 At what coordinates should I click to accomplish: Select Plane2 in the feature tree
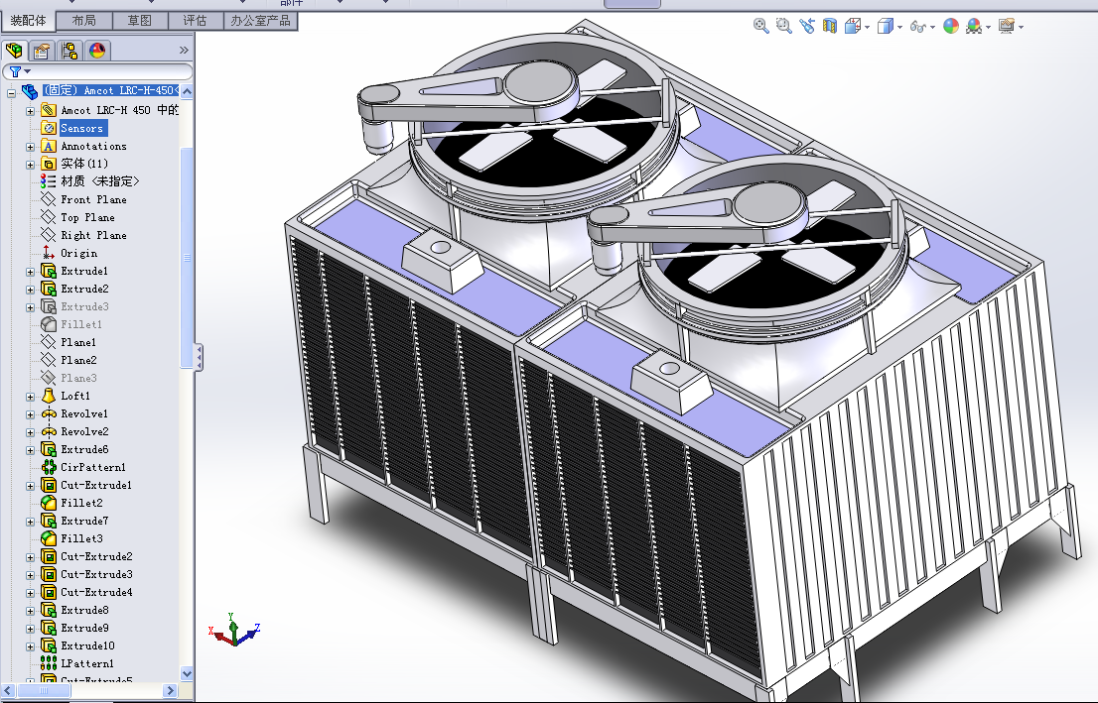[78, 360]
